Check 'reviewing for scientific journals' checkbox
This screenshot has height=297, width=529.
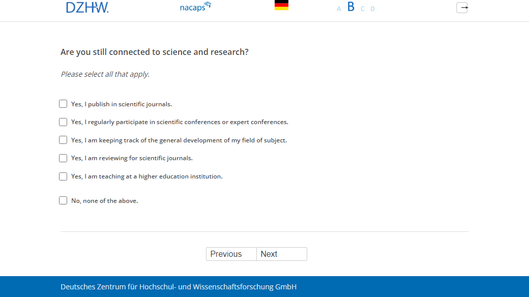pos(63,158)
